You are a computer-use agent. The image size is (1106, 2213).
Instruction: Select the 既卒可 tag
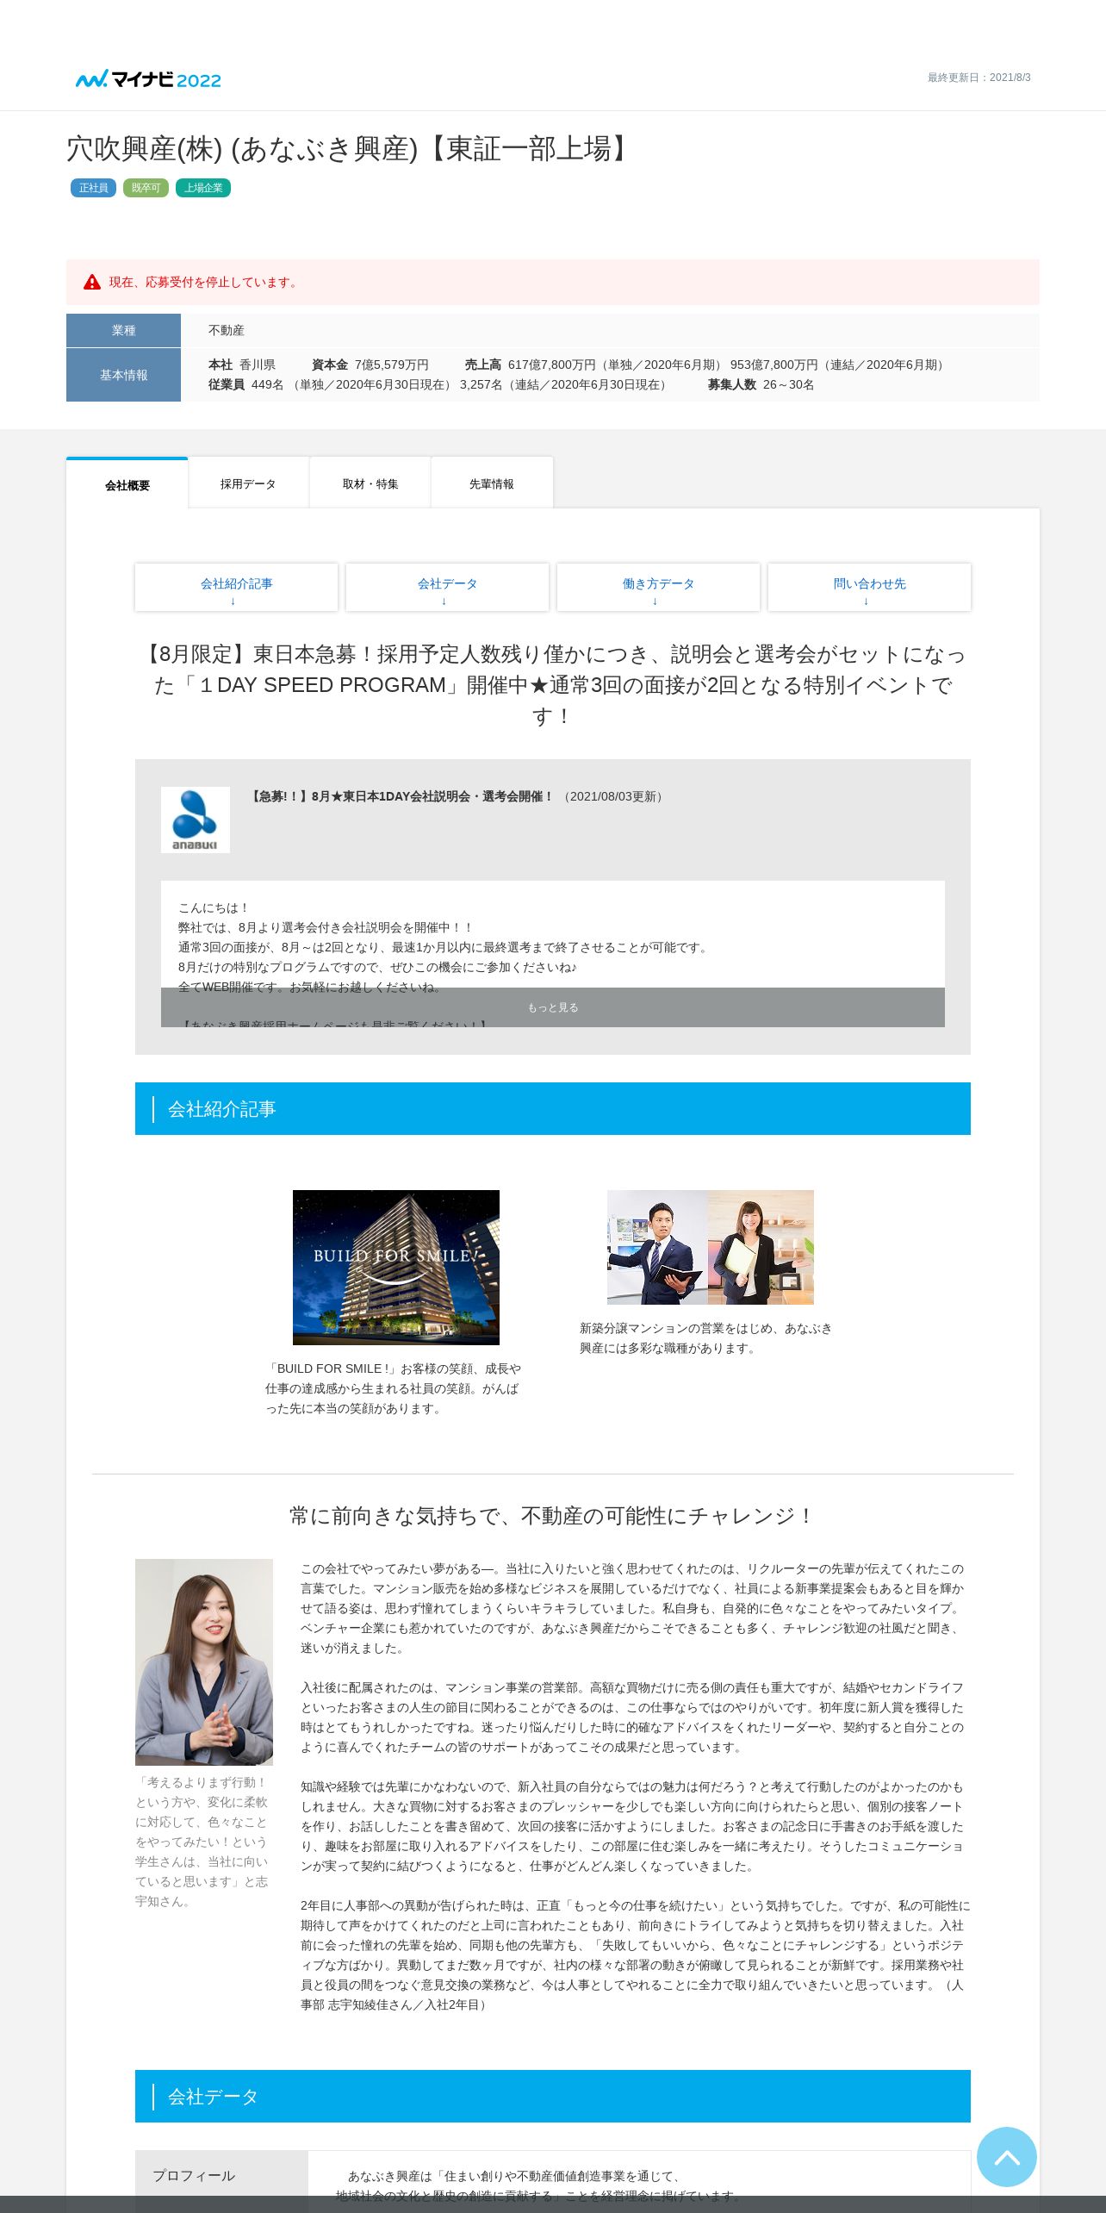click(x=146, y=188)
